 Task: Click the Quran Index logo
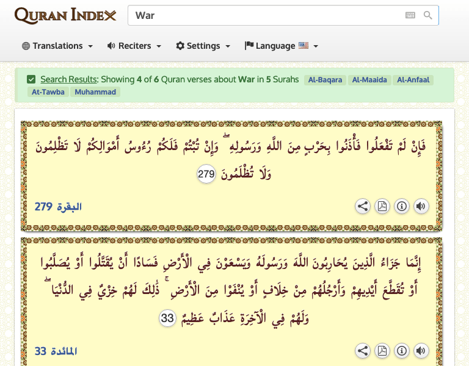click(65, 15)
